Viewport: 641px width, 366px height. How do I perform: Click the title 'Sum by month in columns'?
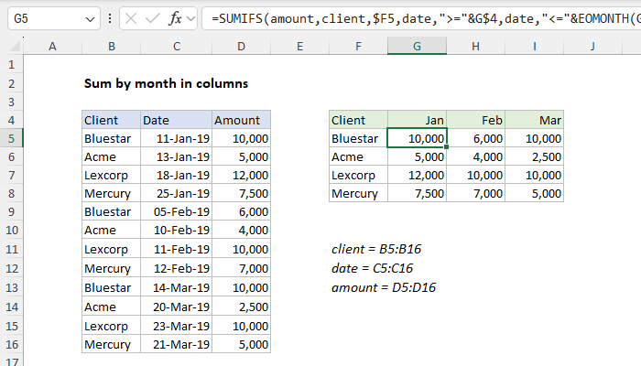(166, 83)
